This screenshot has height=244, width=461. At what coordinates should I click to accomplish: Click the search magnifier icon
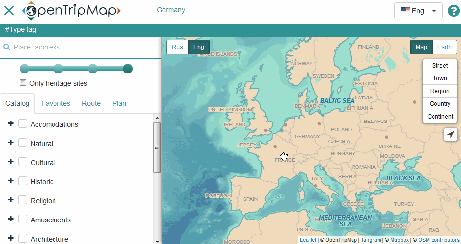pyautogui.click(x=7, y=48)
